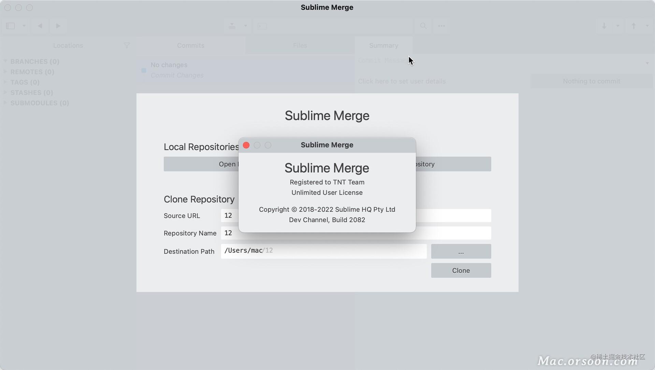Viewport: 655px width, 370px height.
Task: Expand the REMOTES (0) section
Action: (x=5, y=72)
